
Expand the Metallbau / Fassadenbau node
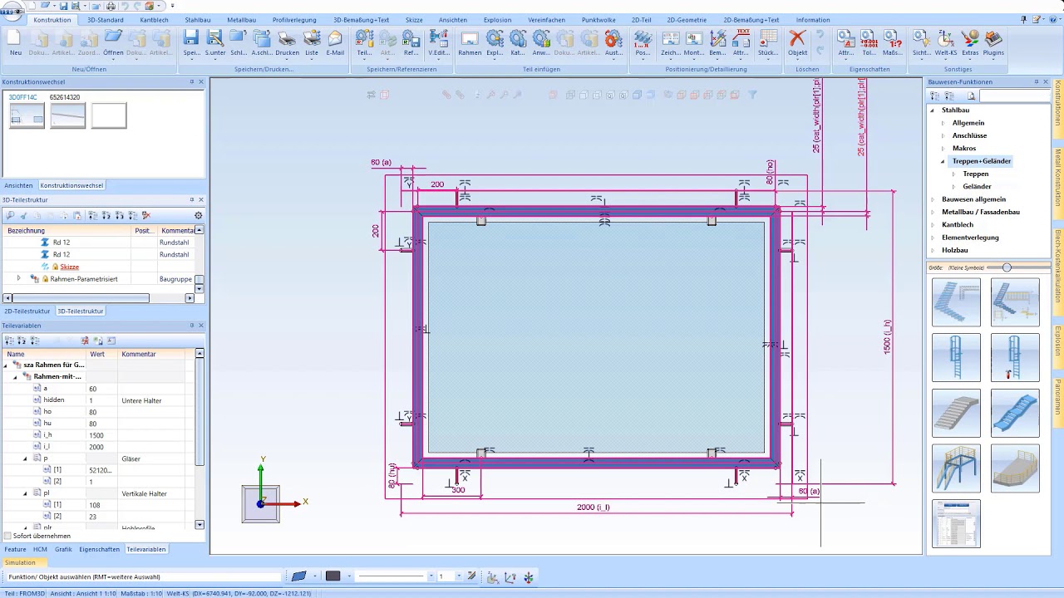point(933,212)
